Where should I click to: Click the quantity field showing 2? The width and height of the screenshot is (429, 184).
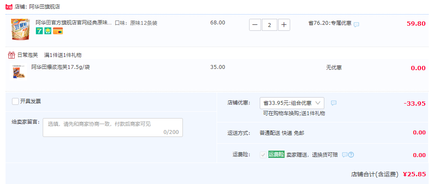tap(270, 25)
